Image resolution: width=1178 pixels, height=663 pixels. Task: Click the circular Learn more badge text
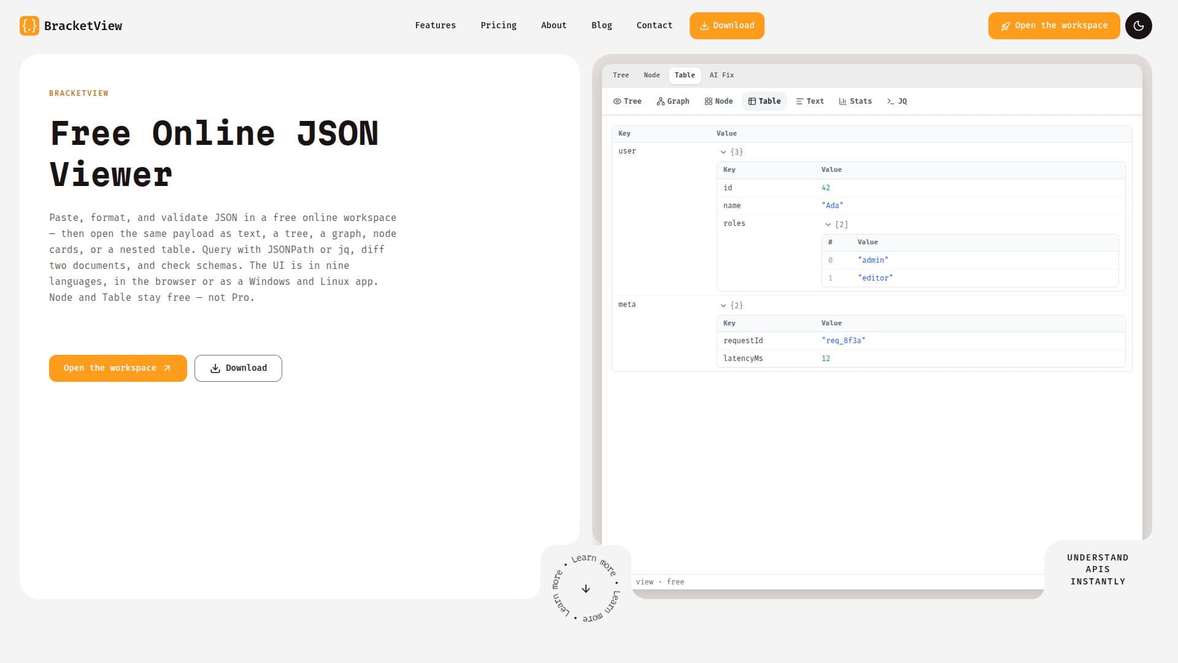tap(586, 589)
